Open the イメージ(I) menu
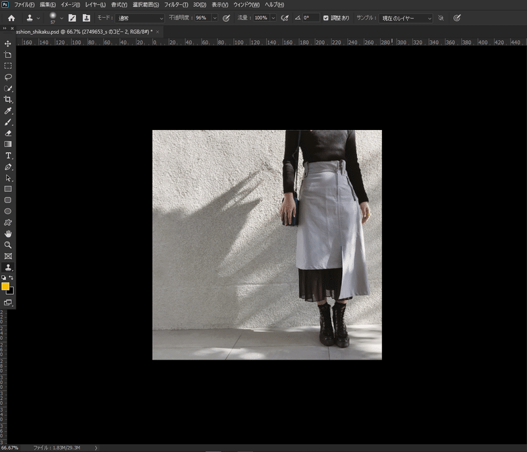The width and height of the screenshot is (527, 452). tap(70, 5)
